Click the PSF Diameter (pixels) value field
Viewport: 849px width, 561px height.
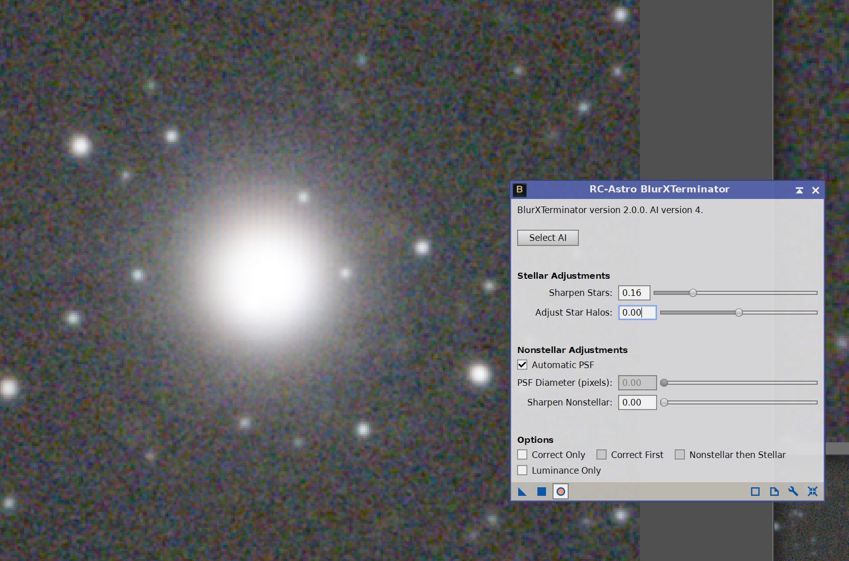click(637, 383)
